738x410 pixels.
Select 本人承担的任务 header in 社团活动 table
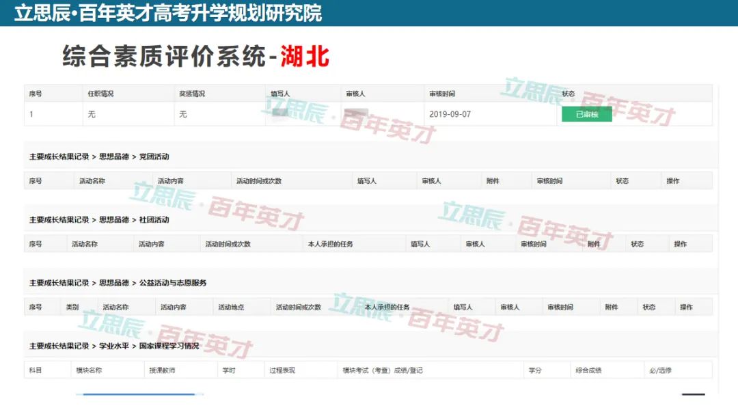331,244
